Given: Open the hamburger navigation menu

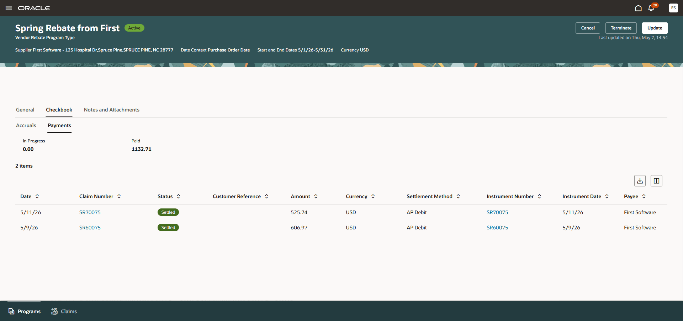Looking at the screenshot, I should pyautogui.click(x=9, y=8).
